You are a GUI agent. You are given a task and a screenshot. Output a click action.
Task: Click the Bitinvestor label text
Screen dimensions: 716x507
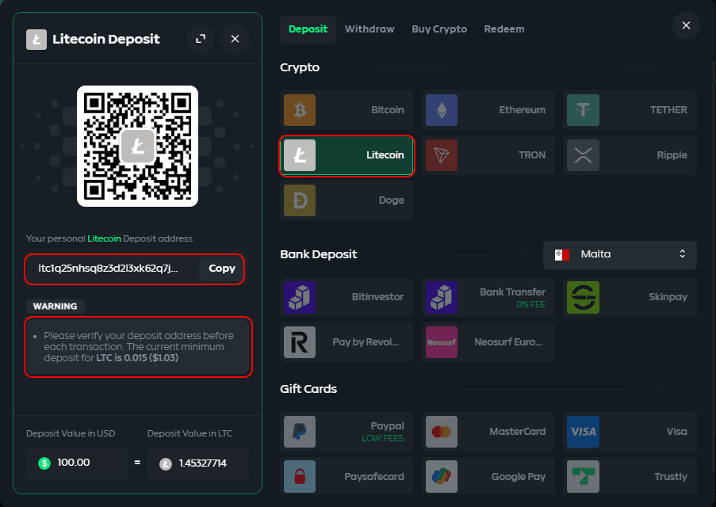coord(377,297)
